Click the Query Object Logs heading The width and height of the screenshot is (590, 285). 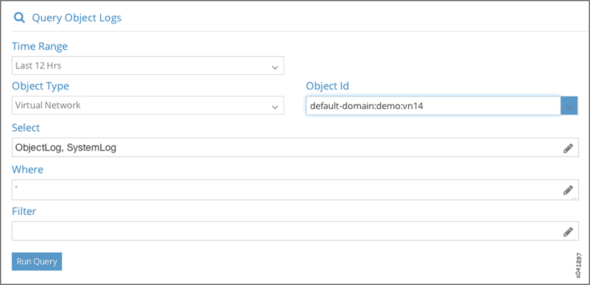(76, 18)
